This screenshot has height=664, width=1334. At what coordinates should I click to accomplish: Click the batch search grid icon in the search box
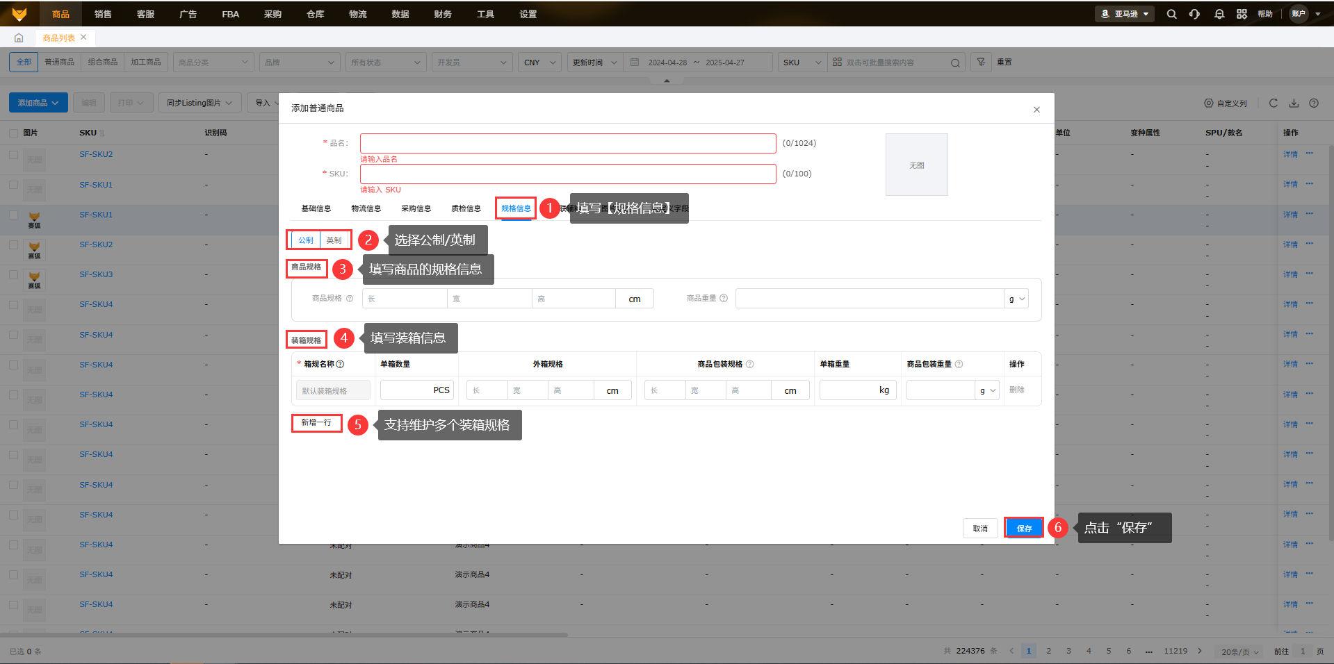click(x=837, y=62)
